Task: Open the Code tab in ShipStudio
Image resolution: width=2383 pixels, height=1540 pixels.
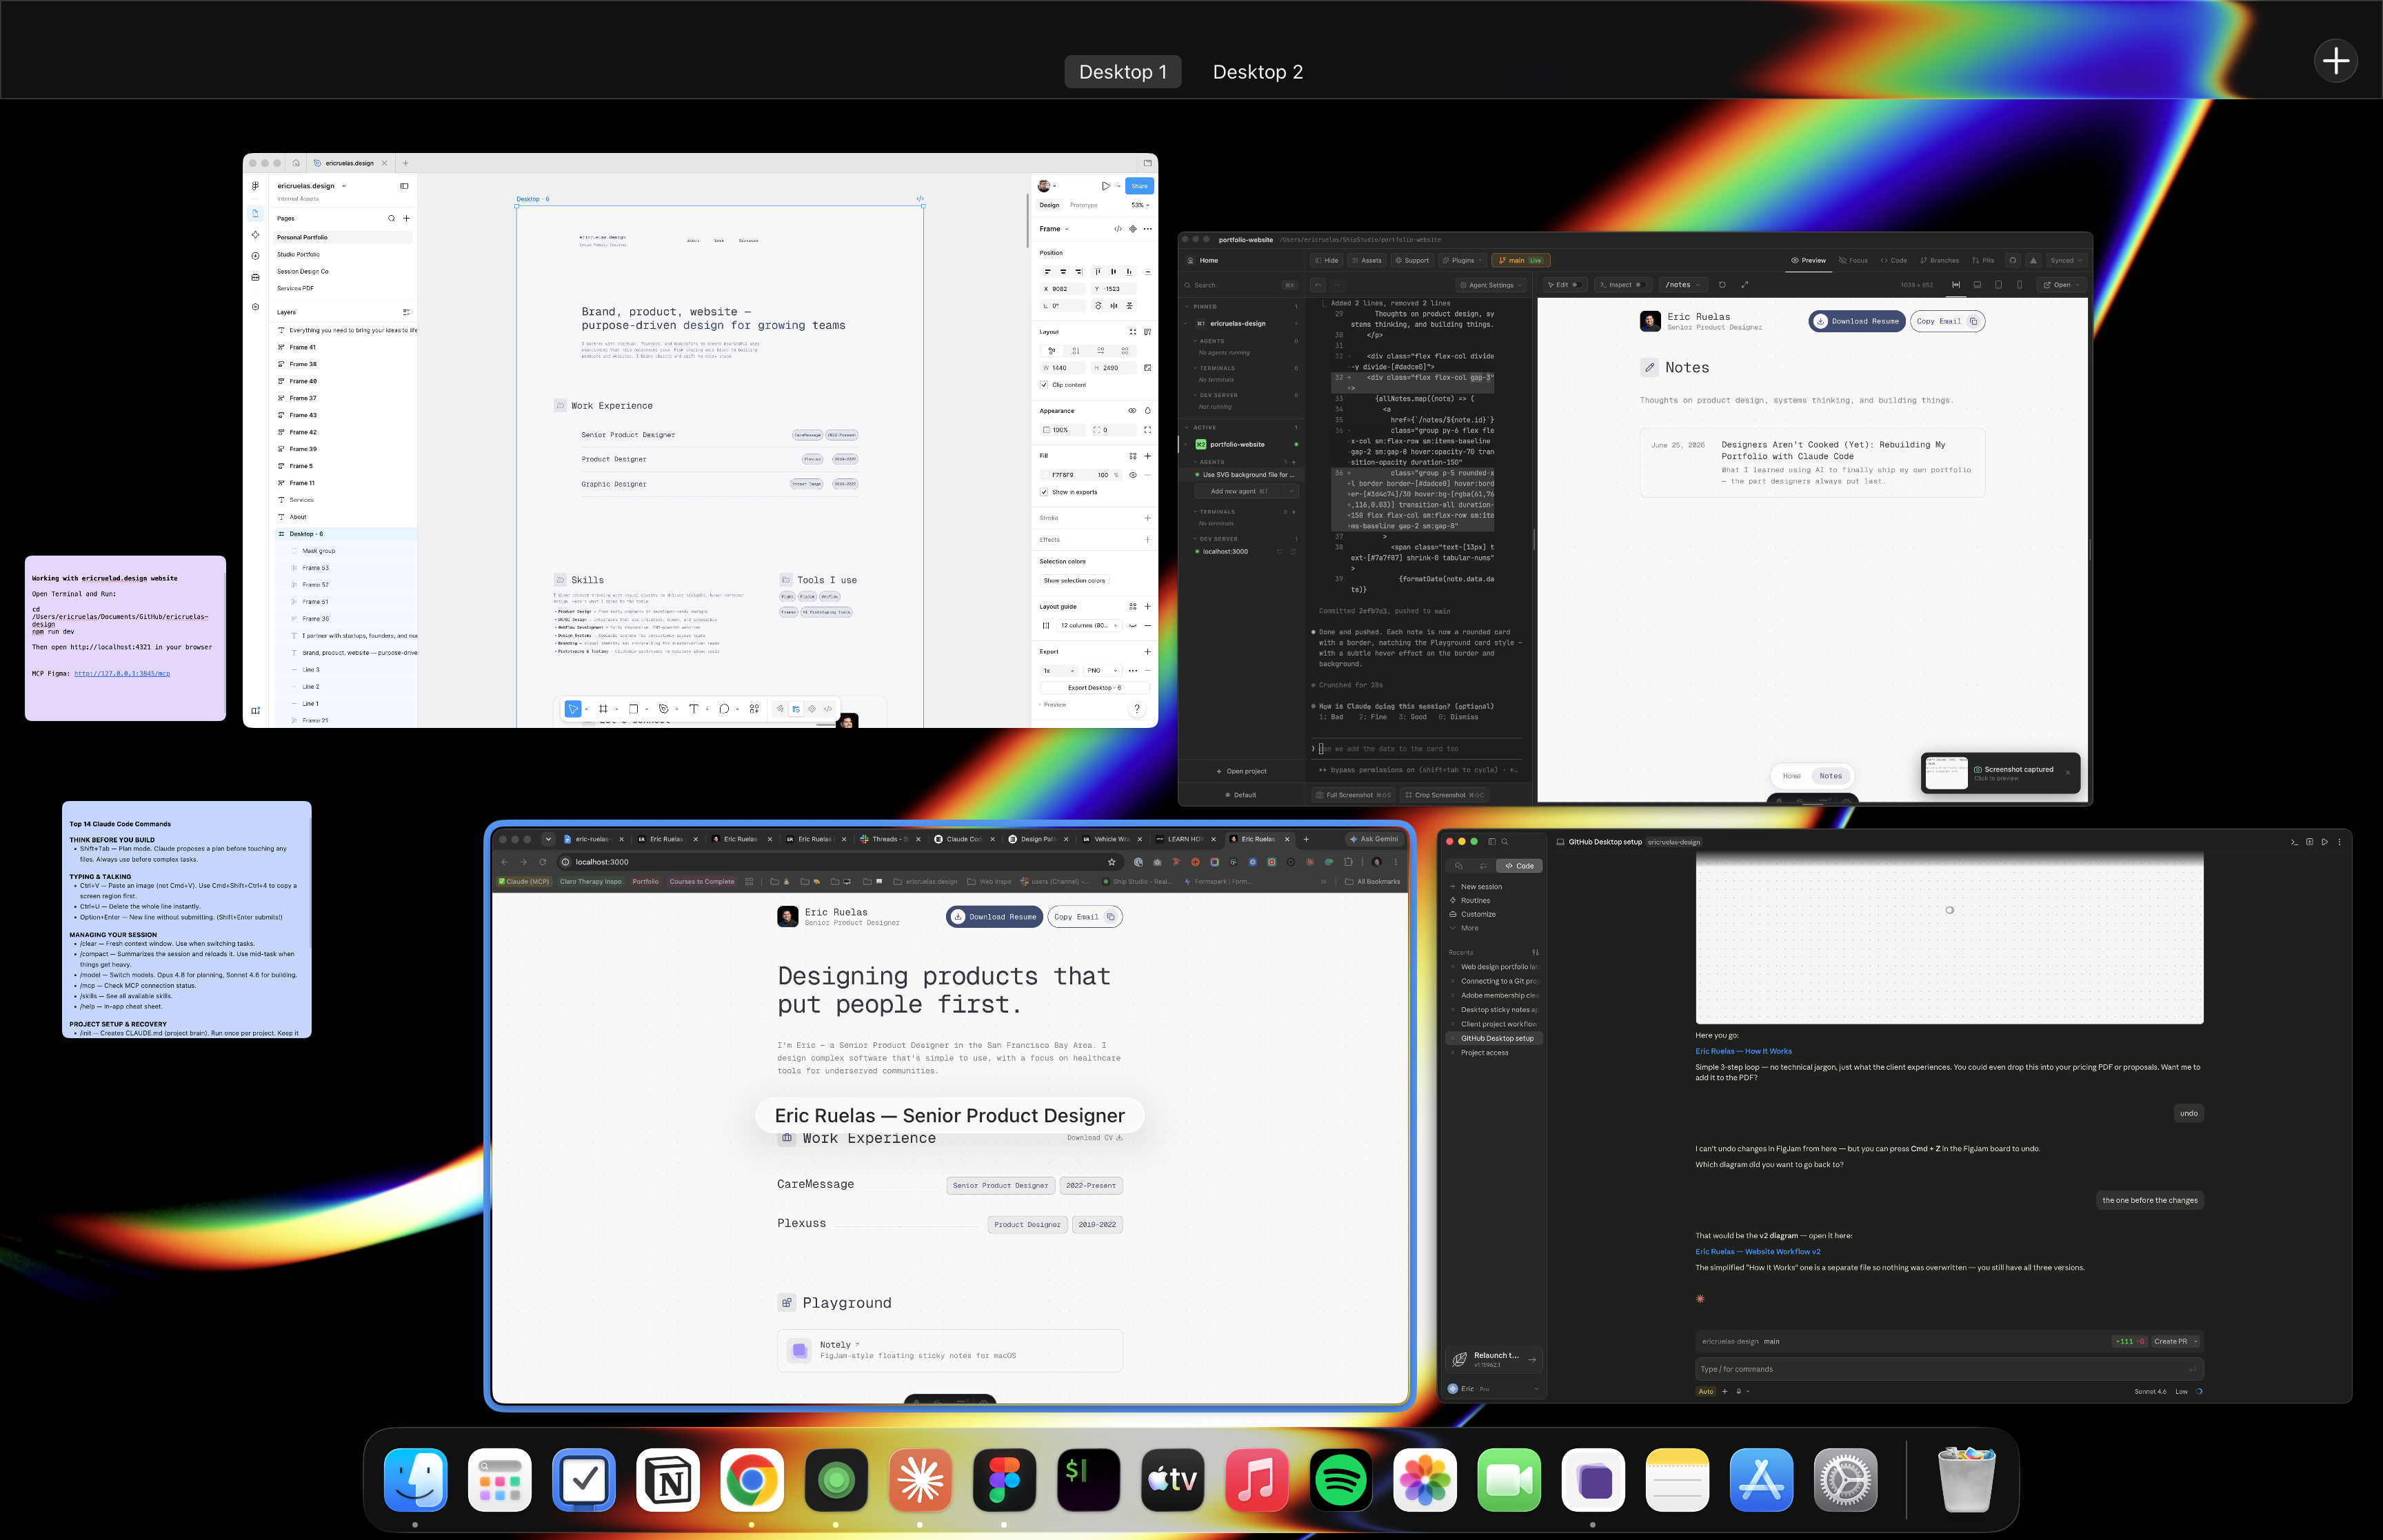Action: pos(1893,260)
